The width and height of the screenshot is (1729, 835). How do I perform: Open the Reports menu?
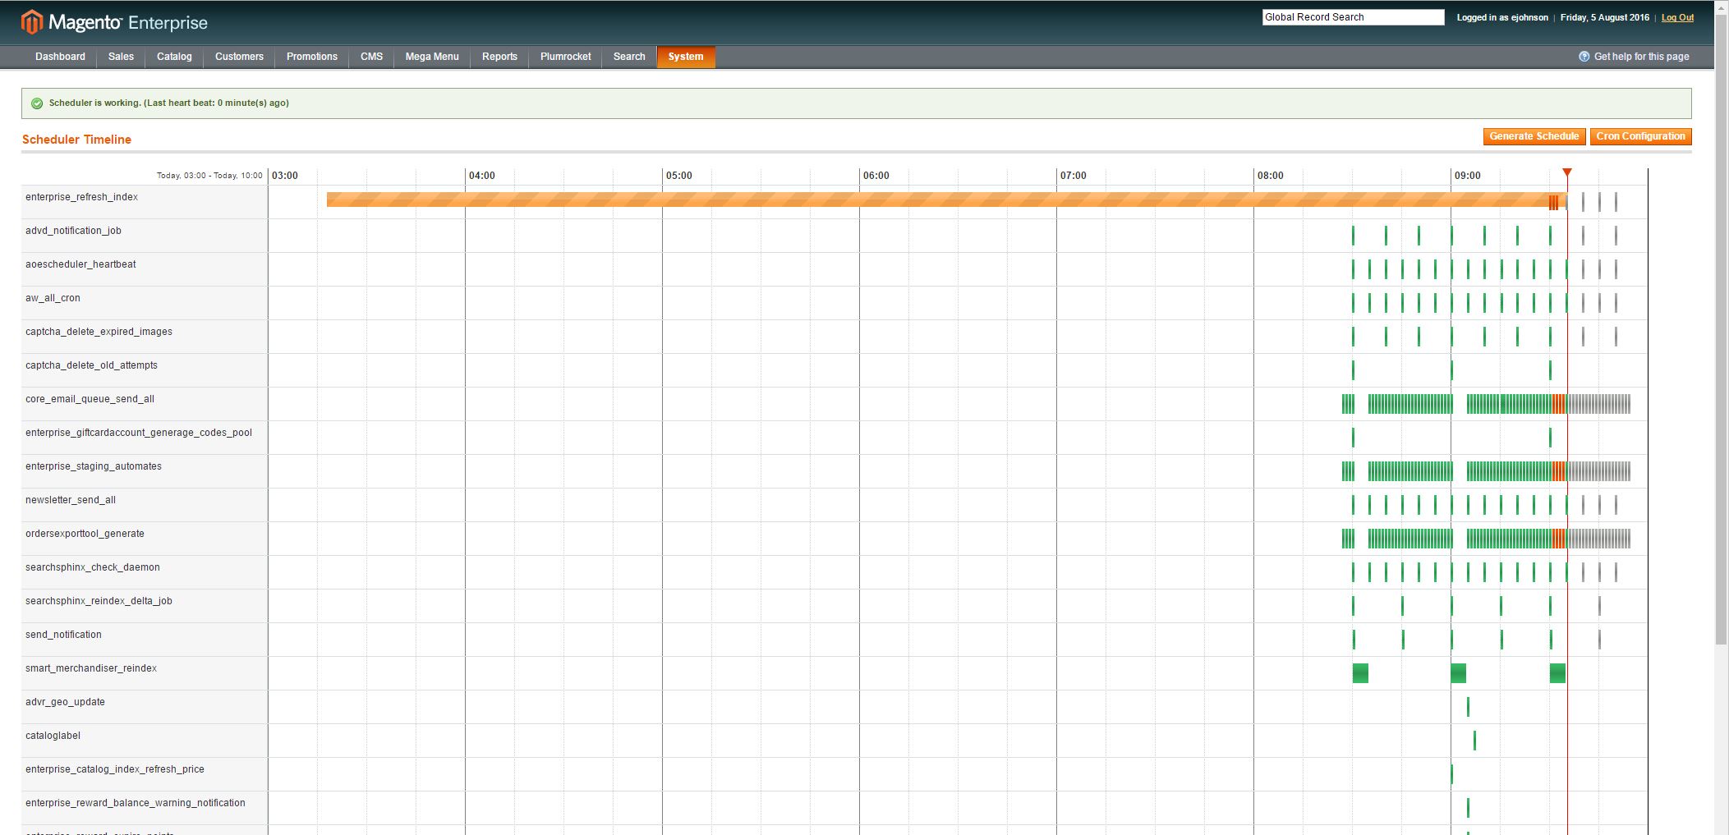coord(499,57)
